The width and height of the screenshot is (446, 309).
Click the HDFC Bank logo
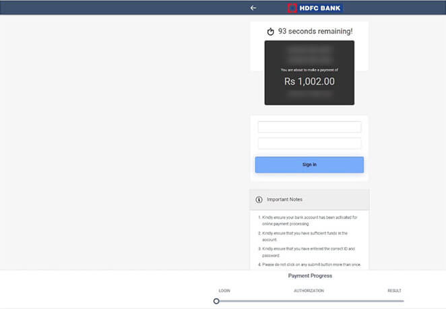[315, 8]
